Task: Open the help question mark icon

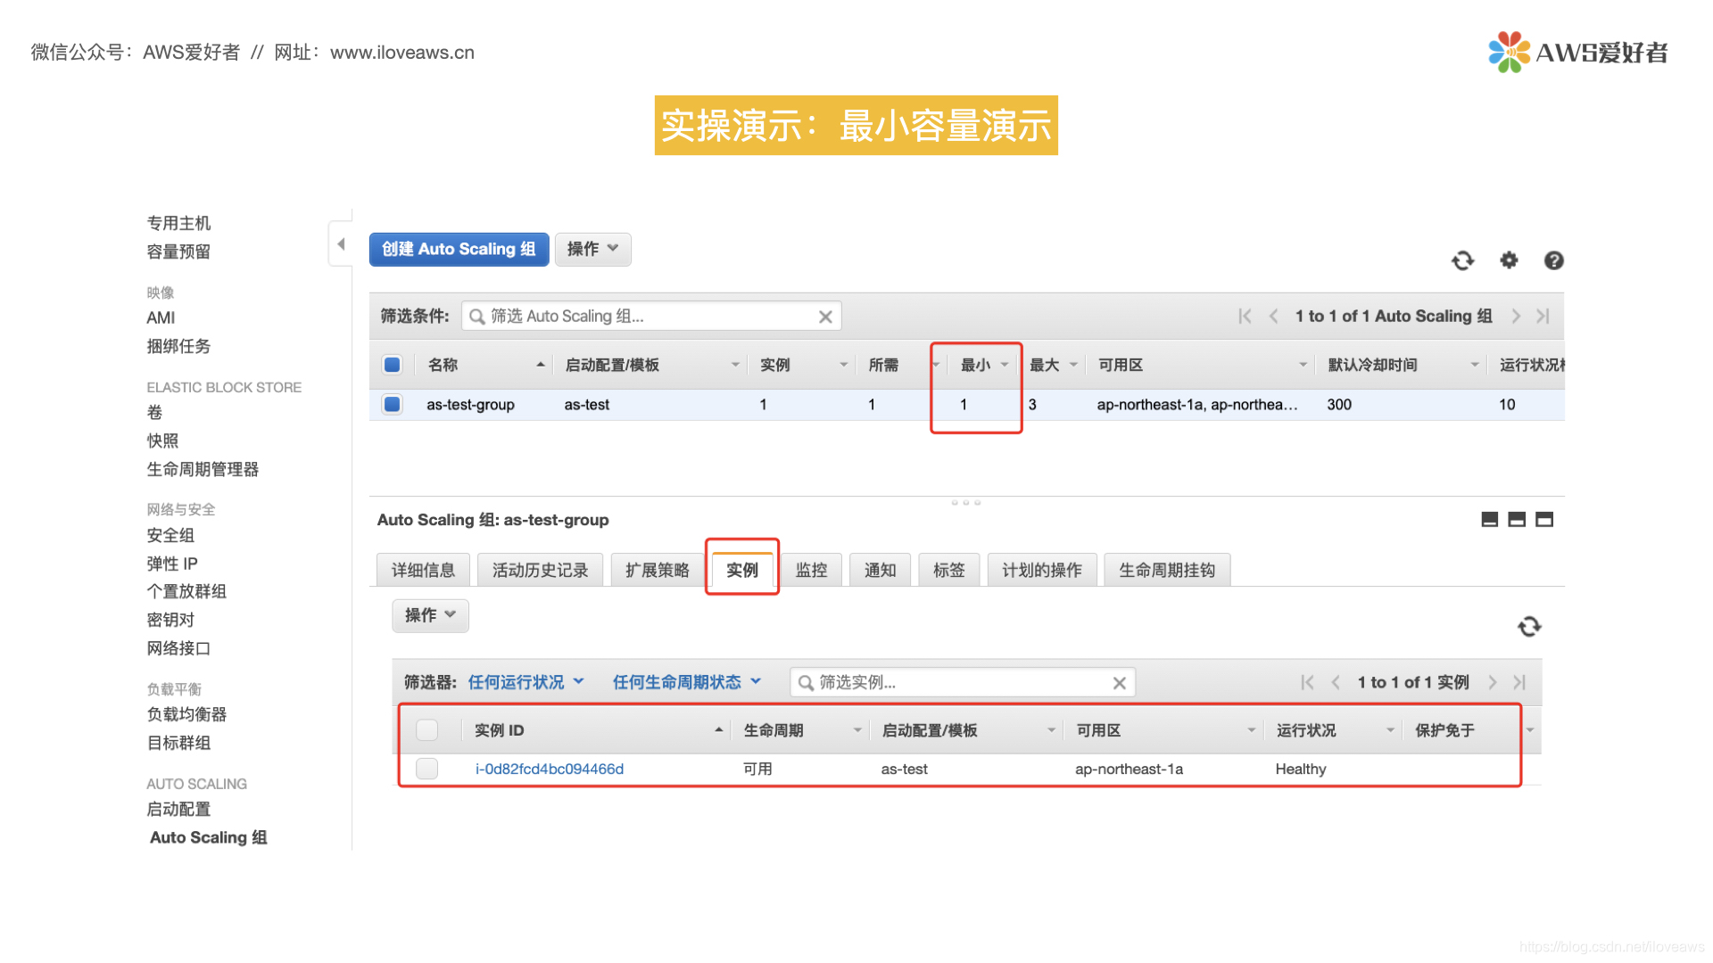Action: [x=1553, y=260]
